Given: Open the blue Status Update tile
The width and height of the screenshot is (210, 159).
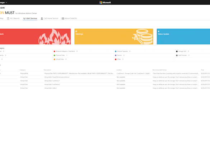Looking at the screenshot, I should (183, 36).
